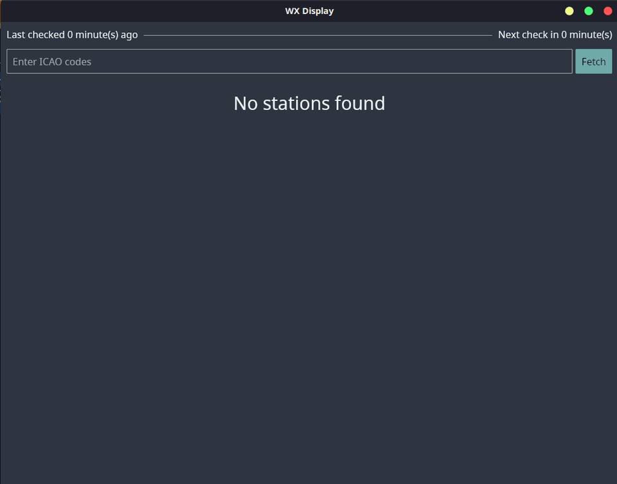
Task: Click the Last checked status label
Action: click(x=72, y=35)
